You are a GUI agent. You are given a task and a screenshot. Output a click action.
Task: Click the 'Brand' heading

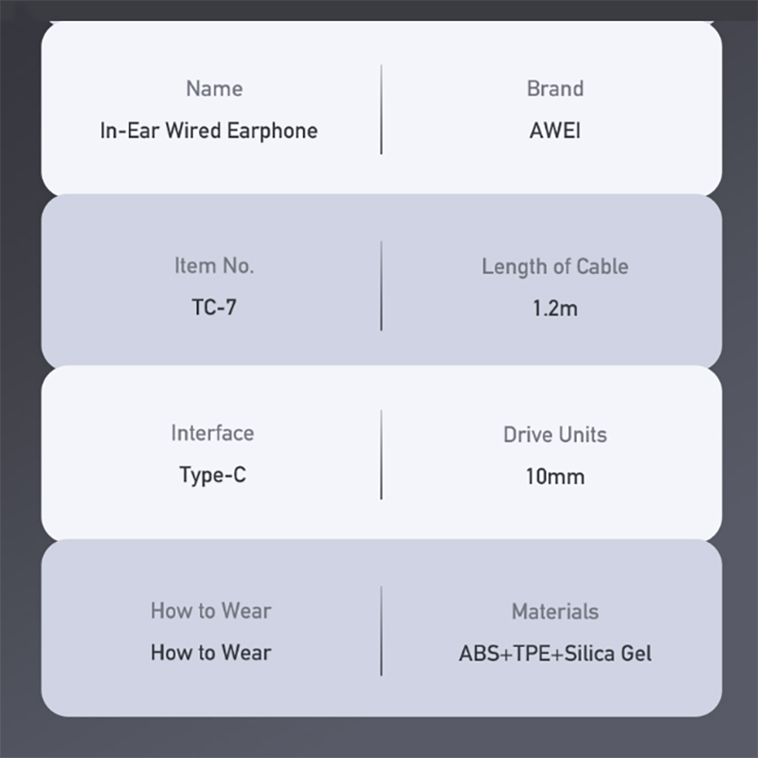point(555,89)
